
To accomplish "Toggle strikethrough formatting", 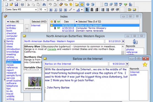I will tap(65, 10).
